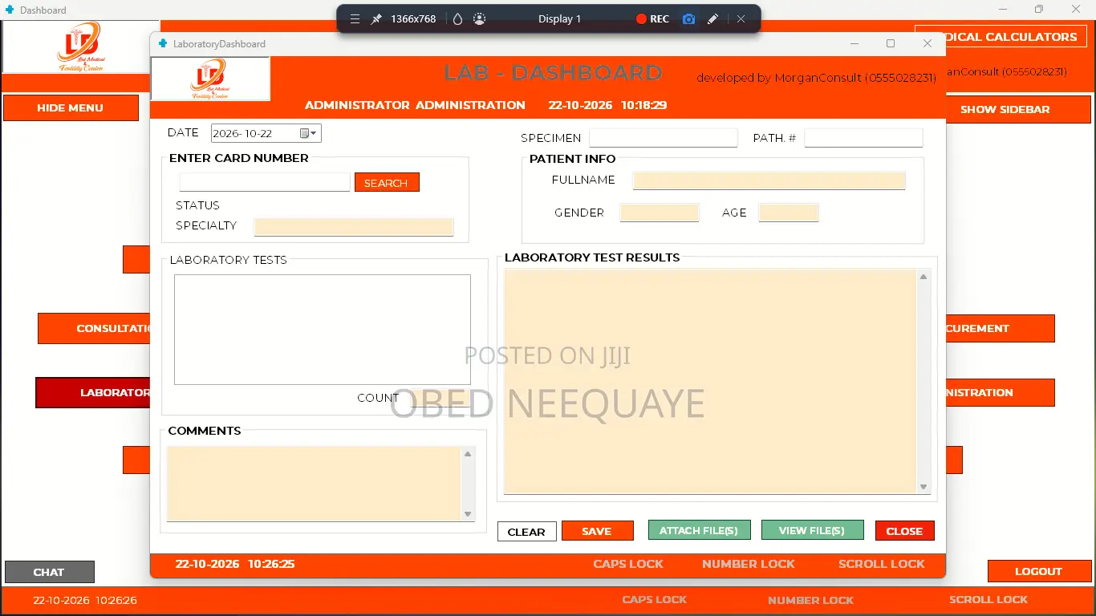Click the Comments scrollbar down arrow
The height and width of the screenshot is (616, 1096).
click(468, 514)
